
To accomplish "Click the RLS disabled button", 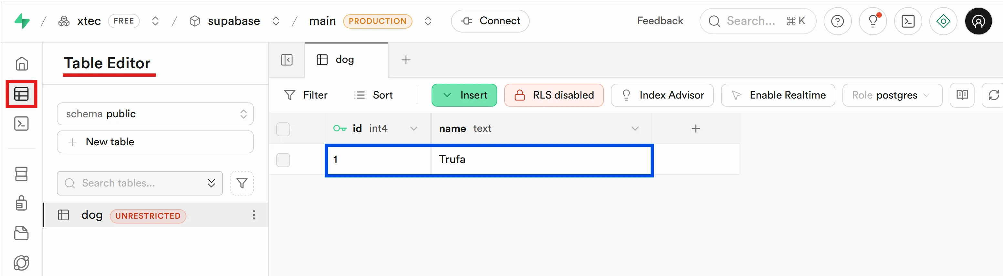I will (554, 95).
